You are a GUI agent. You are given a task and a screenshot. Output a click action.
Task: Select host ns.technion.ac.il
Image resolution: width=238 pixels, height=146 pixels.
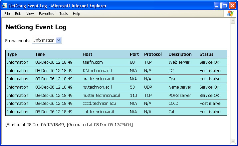point(97,87)
